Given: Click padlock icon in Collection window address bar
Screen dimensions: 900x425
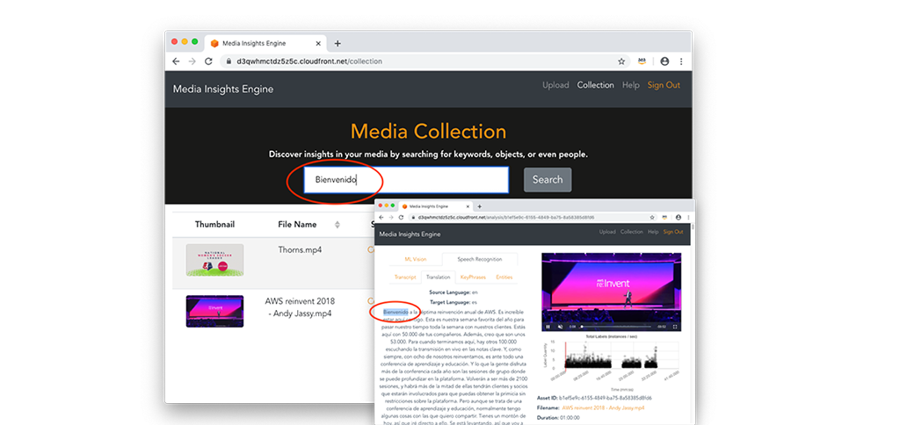Looking at the screenshot, I should coord(228,61).
